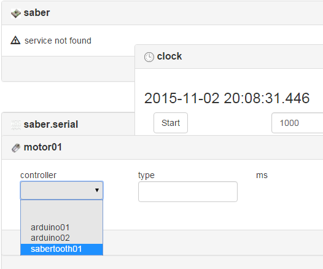Screen dimensions: 323x269
Task: Open the controller dropdown arrow
Action: (97, 190)
